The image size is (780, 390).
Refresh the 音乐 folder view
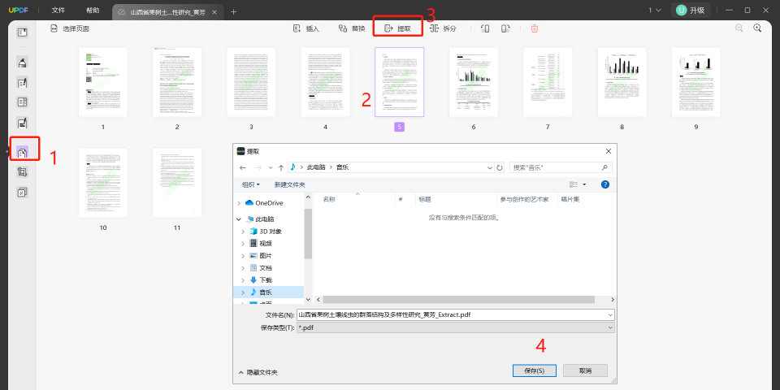[x=500, y=167]
